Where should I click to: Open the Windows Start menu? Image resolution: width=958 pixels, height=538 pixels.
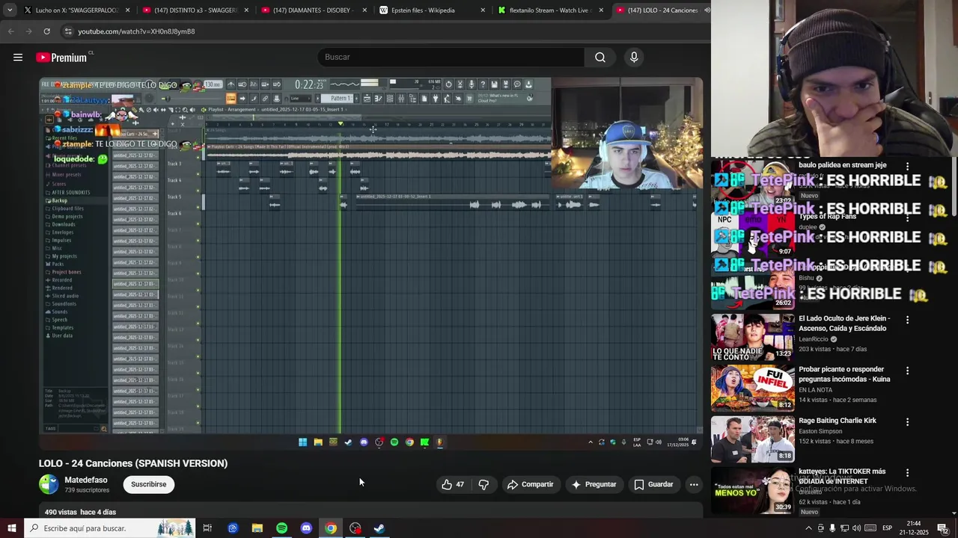tap(12, 528)
